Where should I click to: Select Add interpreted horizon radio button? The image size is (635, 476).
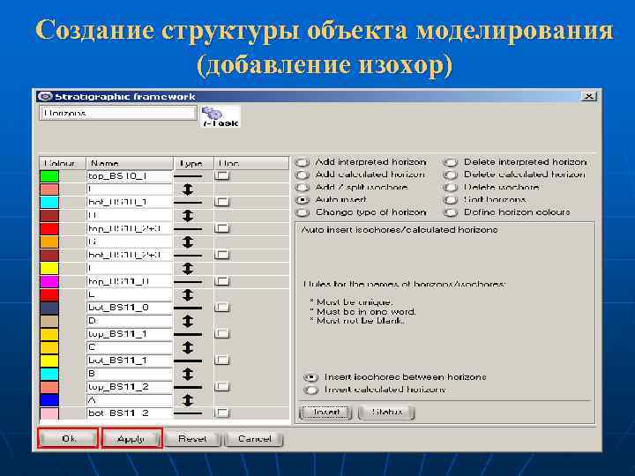click(302, 162)
